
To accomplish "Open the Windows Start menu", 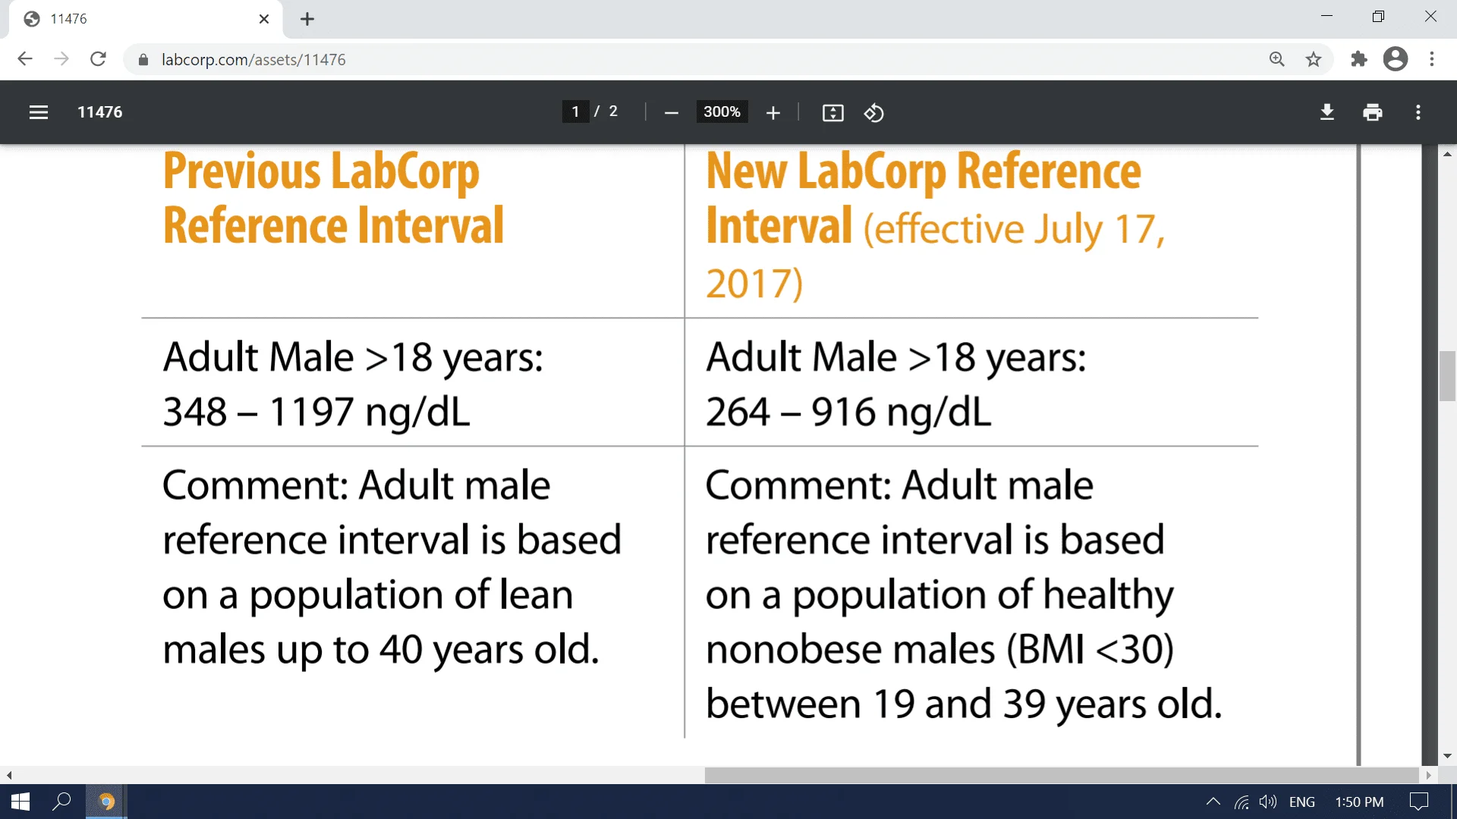I will coord(20,802).
